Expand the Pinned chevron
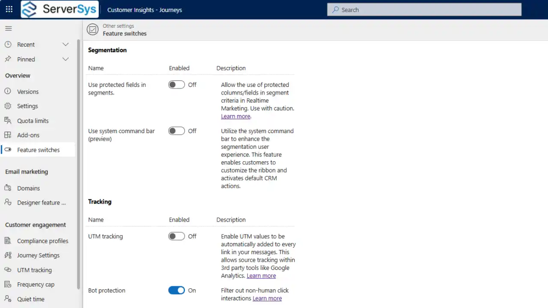The image size is (548, 308). tap(66, 59)
